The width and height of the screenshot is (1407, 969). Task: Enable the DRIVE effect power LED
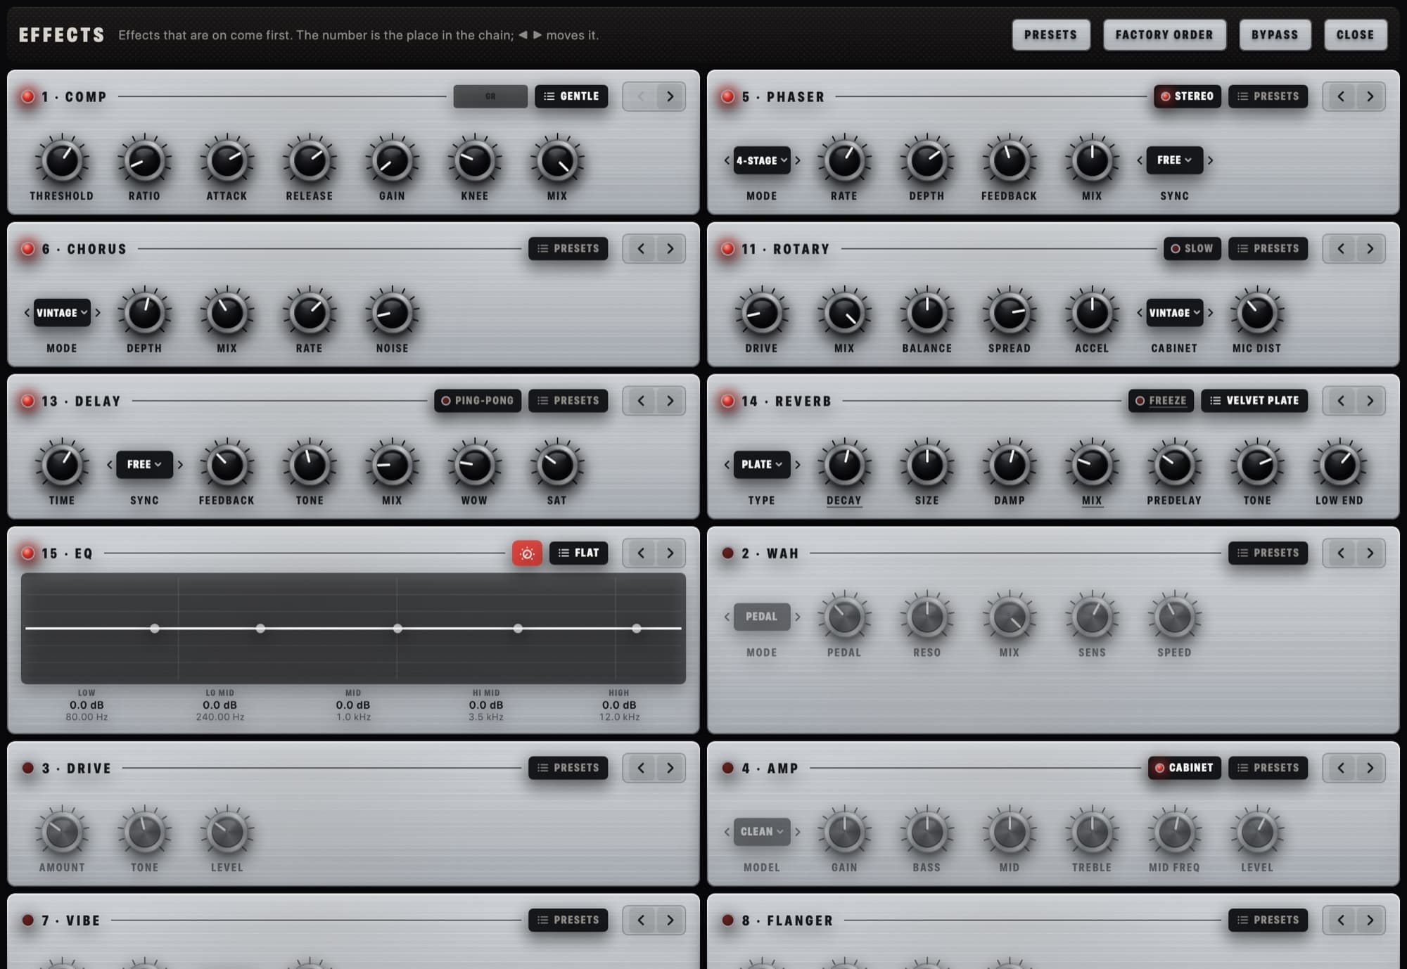tap(28, 768)
